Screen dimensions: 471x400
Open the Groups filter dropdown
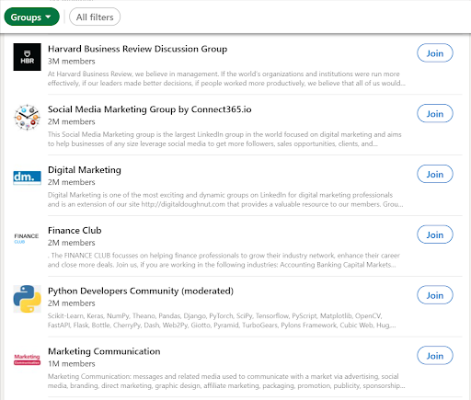click(x=31, y=17)
